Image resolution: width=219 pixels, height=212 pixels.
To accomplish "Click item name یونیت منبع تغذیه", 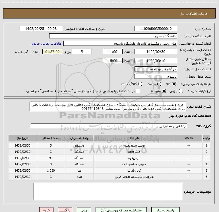I will 134,145.
